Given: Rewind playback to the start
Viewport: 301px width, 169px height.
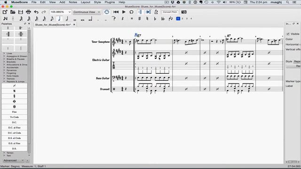Looking at the screenshot, I should [116, 12].
